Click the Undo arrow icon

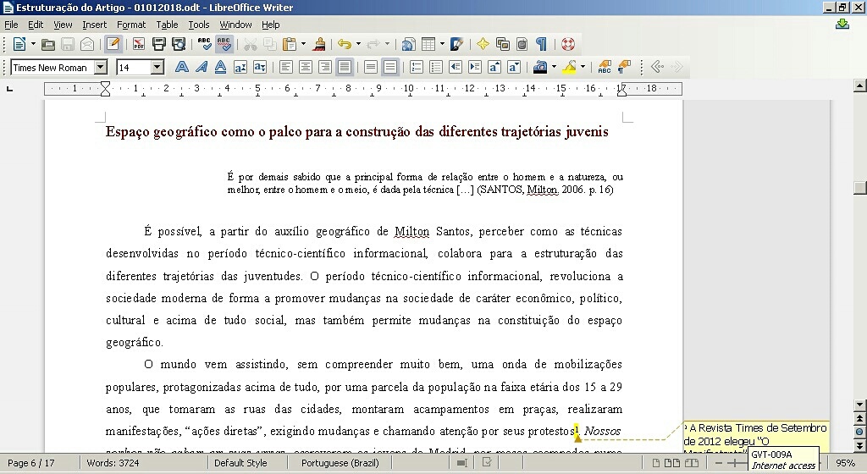(344, 44)
